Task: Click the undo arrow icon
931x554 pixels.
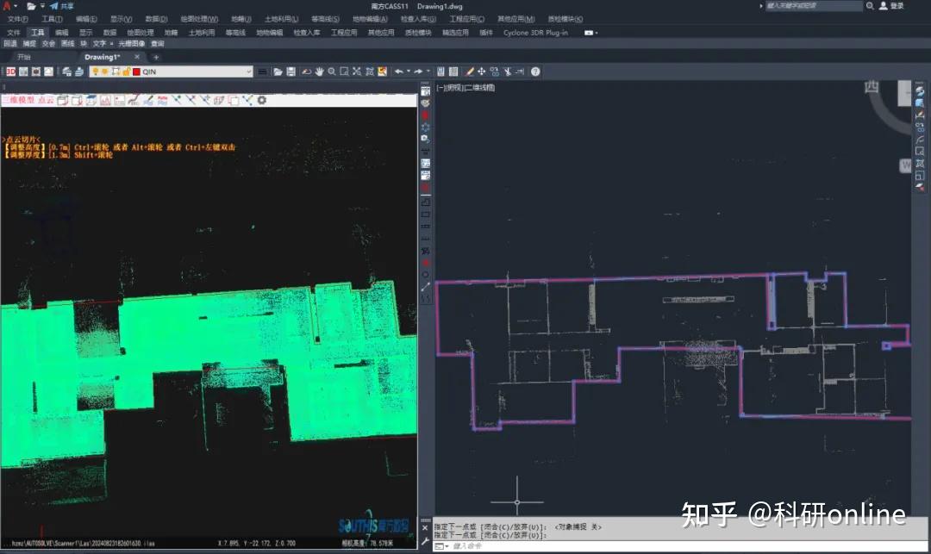Action: click(399, 72)
